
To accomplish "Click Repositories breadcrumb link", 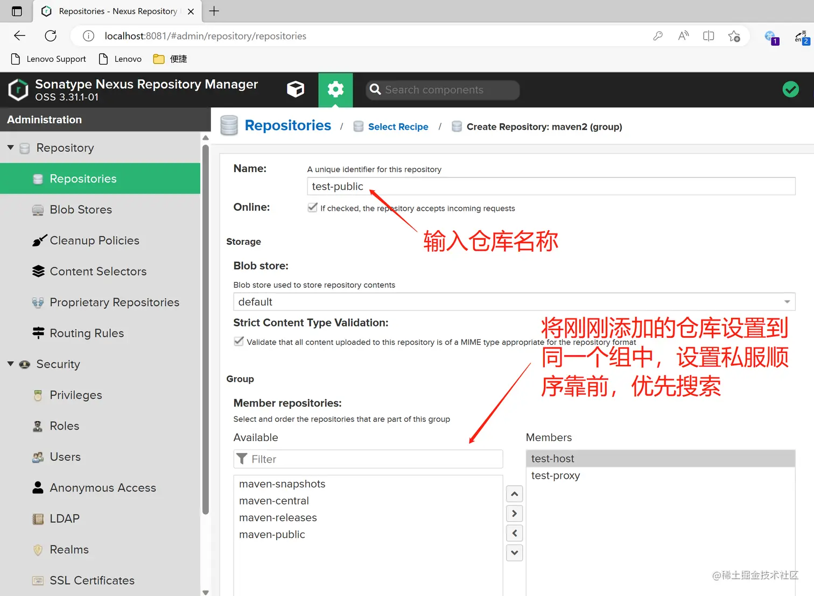I will 288,125.
